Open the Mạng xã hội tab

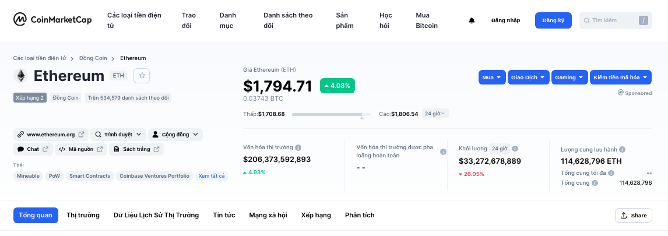tap(268, 215)
